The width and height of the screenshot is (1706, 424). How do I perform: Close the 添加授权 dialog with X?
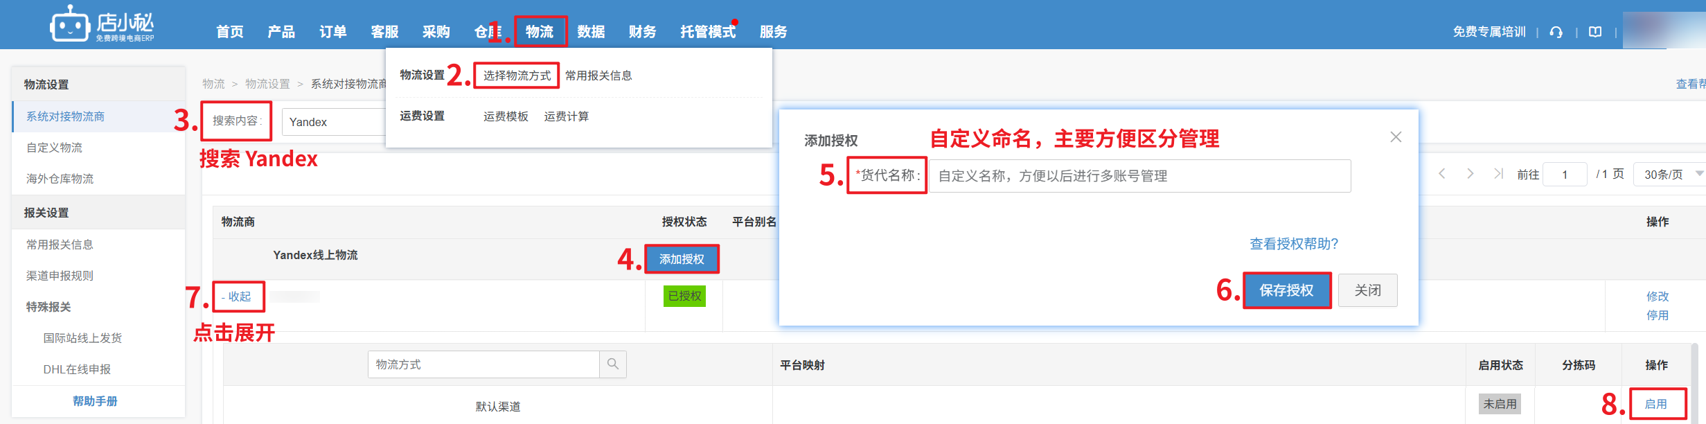click(x=1396, y=137)
